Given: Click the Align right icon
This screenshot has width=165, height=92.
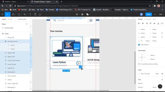Looking at the screenshot, I should (147, 24).
